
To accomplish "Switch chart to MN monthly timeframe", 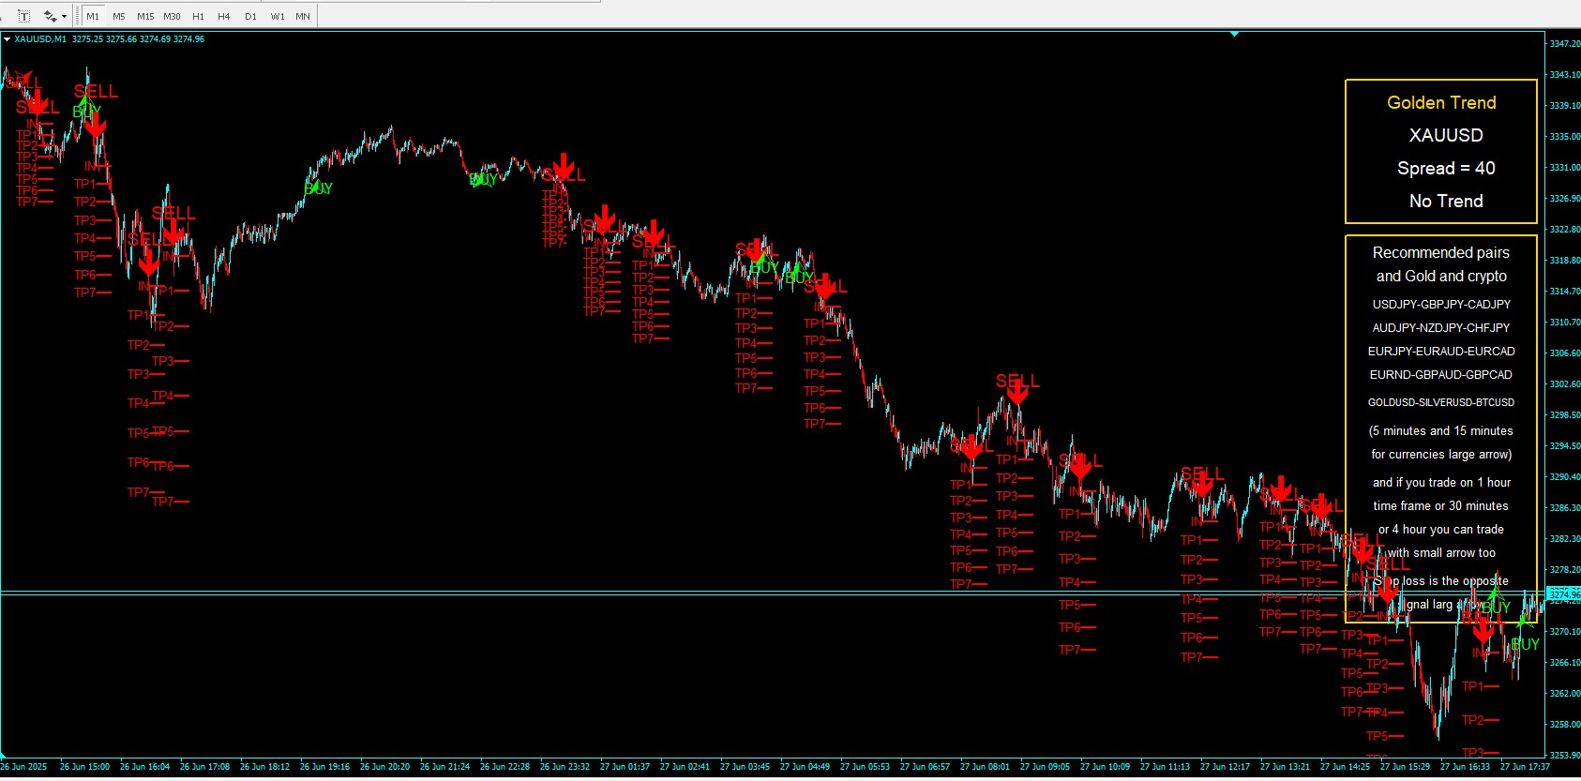I will tap(303, 16).
